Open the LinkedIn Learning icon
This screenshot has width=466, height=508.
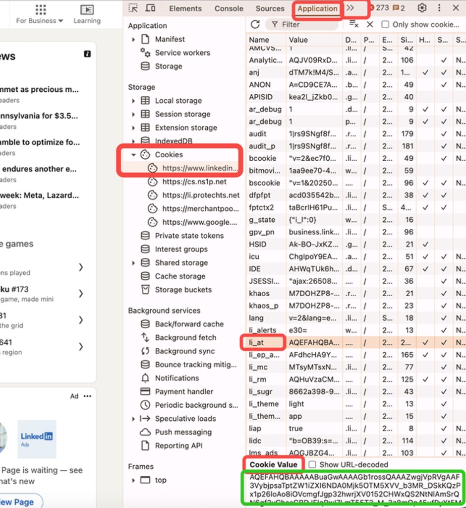click(x=87, y=10)
